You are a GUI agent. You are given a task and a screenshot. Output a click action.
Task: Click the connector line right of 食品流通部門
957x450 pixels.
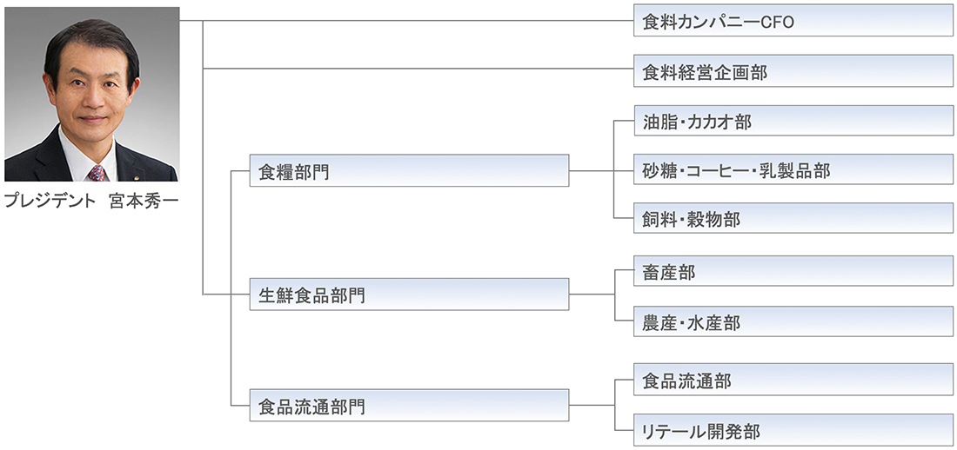pos(592,406)
